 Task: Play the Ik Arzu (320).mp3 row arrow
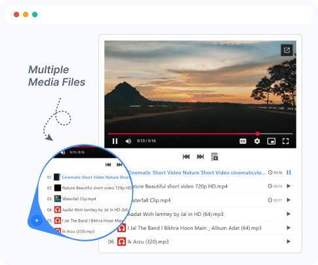(288, 241)
